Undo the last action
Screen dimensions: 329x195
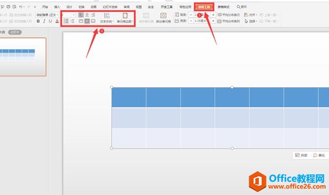click(x=21, y=7)
